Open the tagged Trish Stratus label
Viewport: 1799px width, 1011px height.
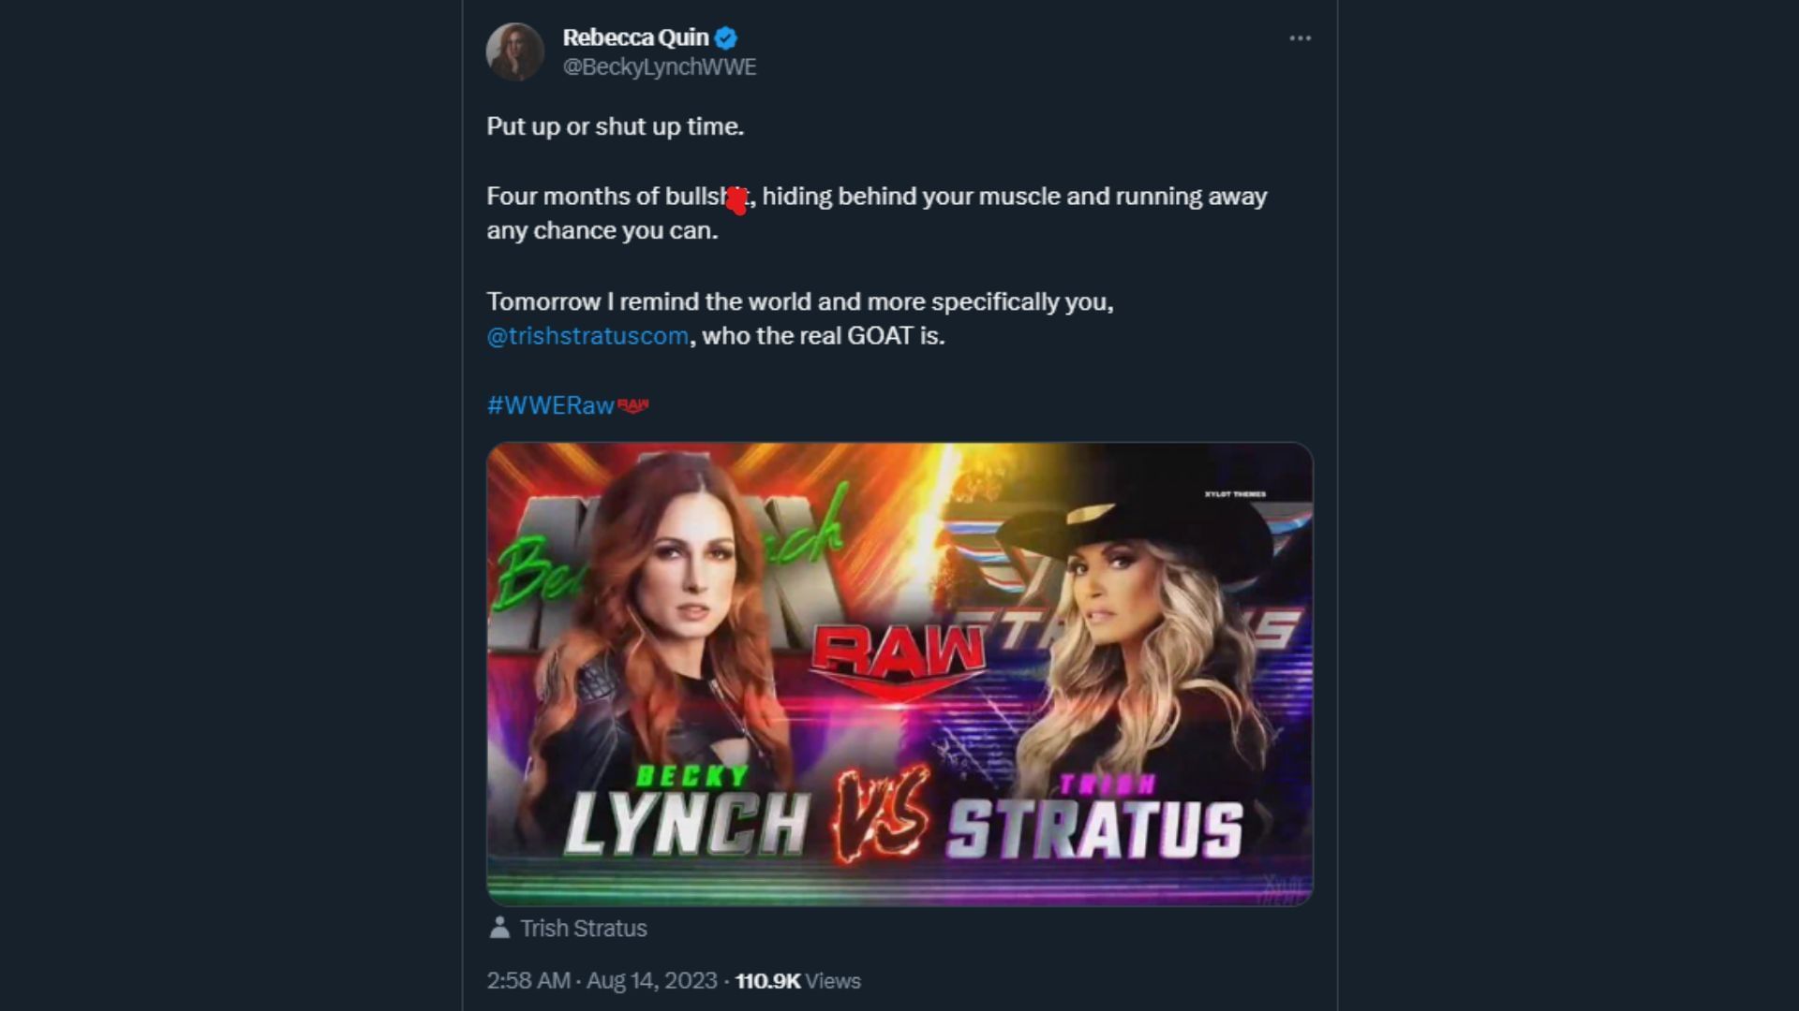(583, 929)
